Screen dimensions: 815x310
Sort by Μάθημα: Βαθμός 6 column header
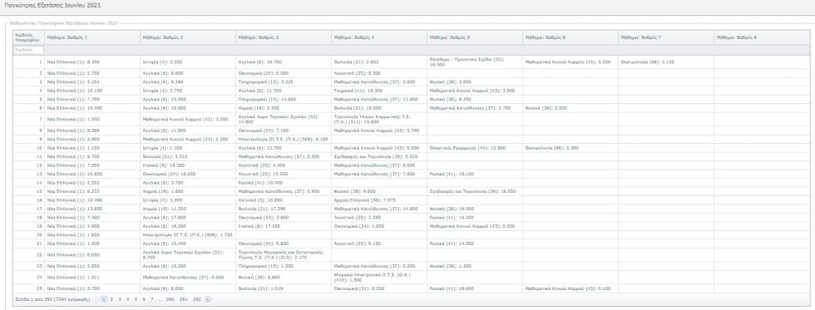570,37
